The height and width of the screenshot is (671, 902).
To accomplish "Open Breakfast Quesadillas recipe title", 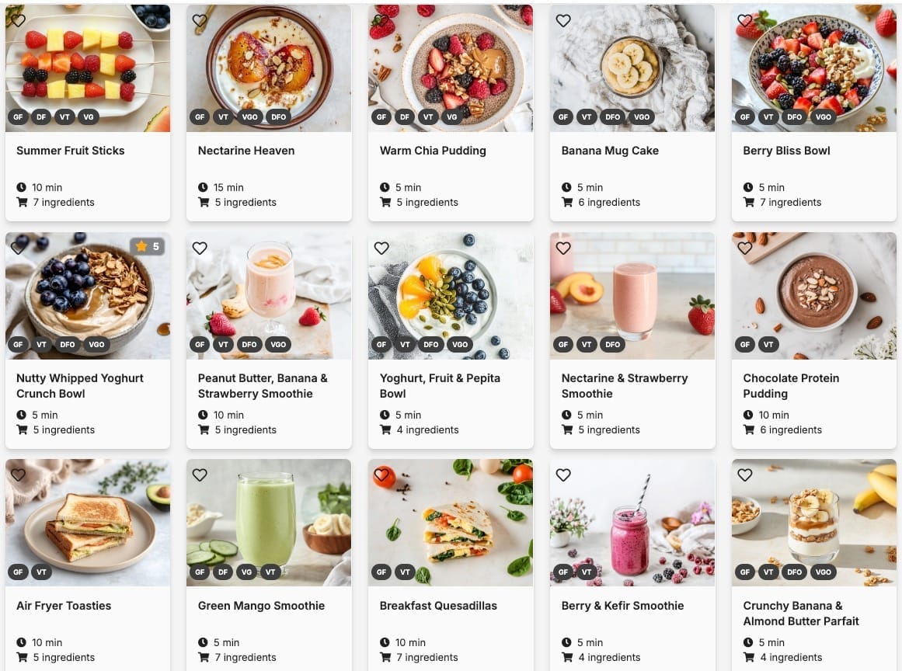I will tap(438, 606).
